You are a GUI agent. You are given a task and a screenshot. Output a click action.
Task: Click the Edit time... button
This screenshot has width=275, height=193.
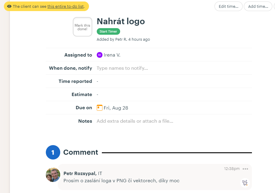click(x=228, y=6)
